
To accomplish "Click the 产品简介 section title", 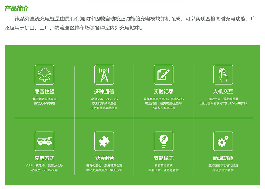I will point(17,8).
